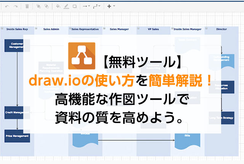The height and width of the screenshot is (164, 244).
Task: Click the Redo arrow in the toolbar
Action: (16, 6)
